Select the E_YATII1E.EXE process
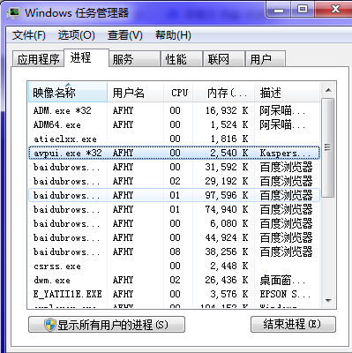This screenshot has width=352, height=353. (174, 294)
